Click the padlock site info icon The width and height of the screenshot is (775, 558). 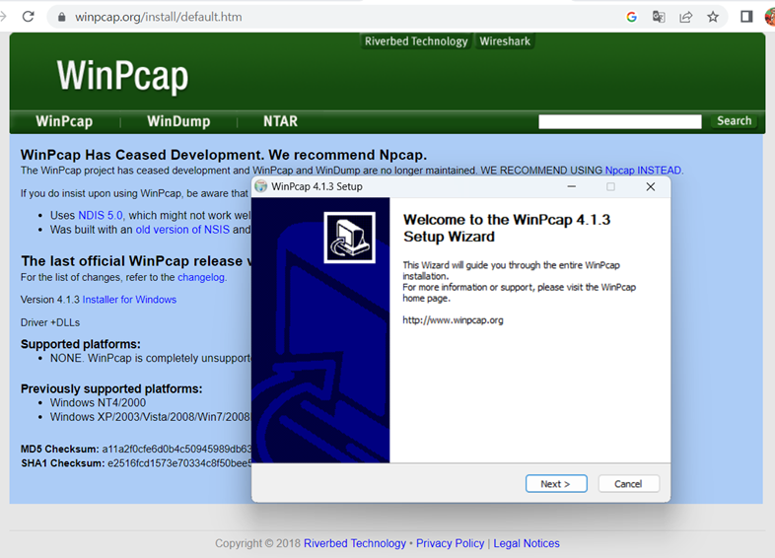pyautogui.click(x=61, y=17)
